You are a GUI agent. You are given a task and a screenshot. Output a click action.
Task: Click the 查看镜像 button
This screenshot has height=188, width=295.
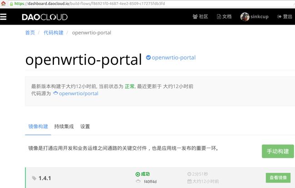[278, 178]
